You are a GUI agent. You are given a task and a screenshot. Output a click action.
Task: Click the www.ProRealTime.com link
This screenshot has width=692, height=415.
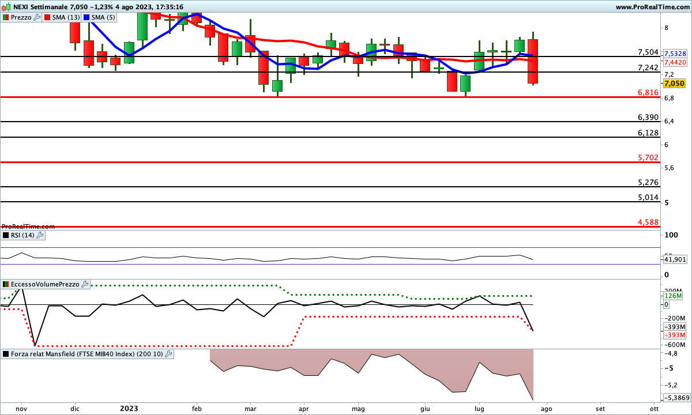coord(652,7)
